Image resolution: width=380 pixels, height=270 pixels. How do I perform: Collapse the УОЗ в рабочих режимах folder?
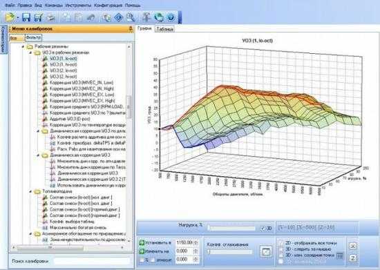point(31,52)
